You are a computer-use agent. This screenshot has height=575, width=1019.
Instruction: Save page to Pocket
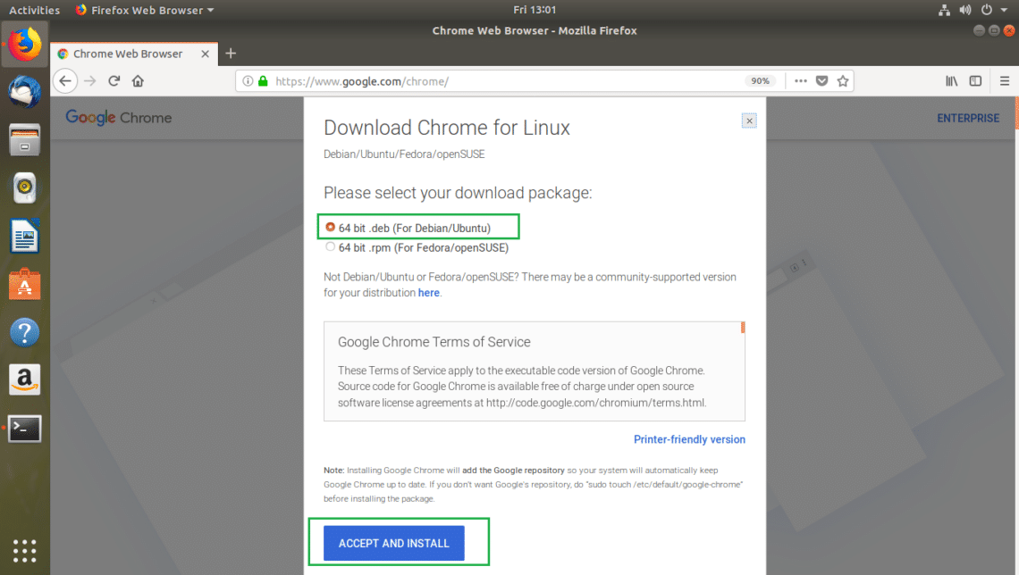821,81
